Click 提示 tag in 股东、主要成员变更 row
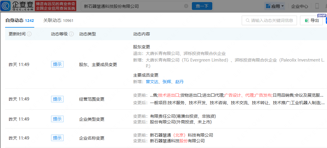 coord(57,65)
